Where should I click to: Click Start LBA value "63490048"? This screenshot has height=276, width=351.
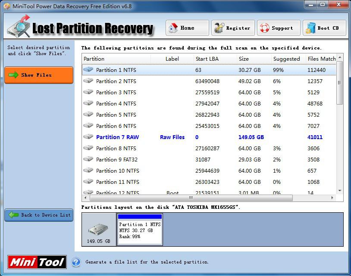[207, 81]
